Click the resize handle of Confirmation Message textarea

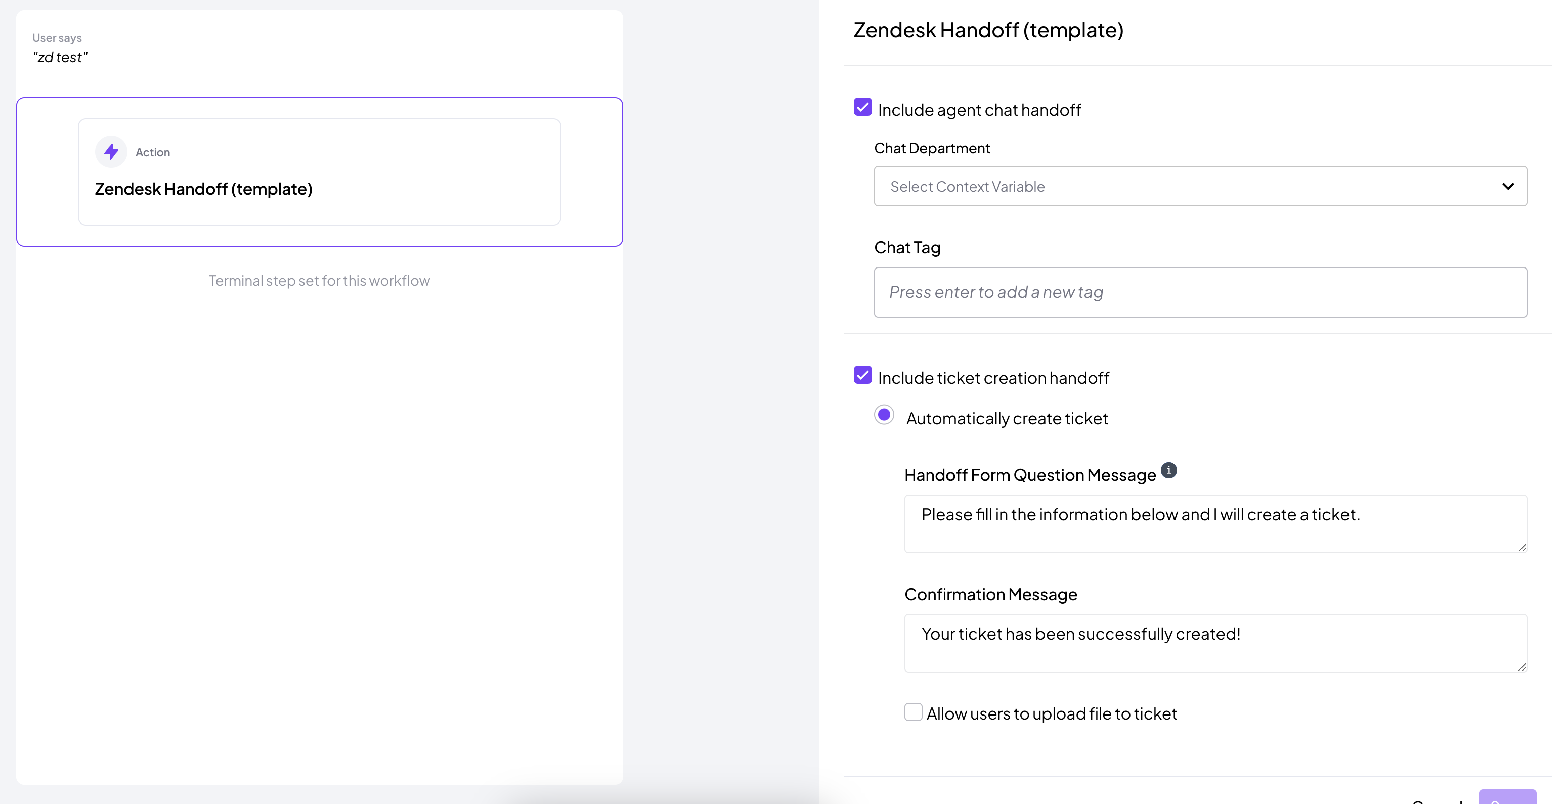point(1521,667)
